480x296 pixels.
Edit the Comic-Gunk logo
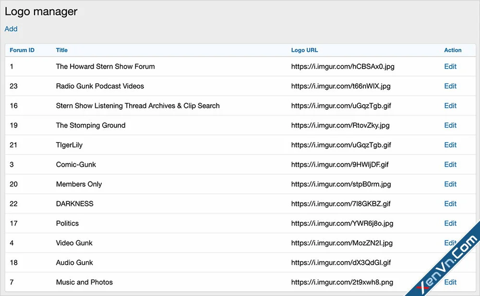[x=450, y=164]
